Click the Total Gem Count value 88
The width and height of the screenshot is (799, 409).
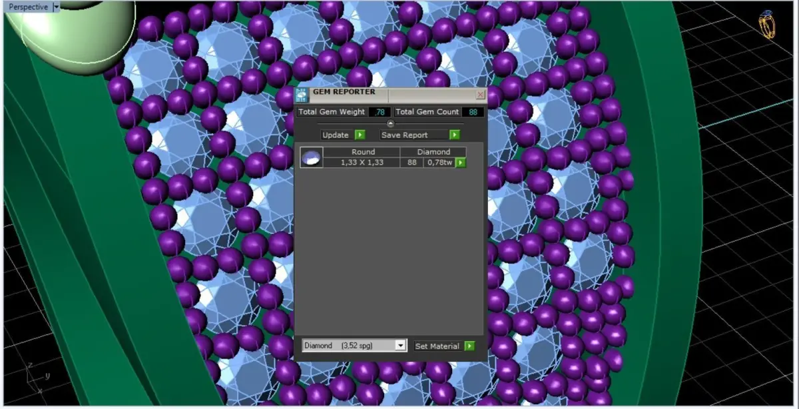pyautogui.click(x=473, y=112)
